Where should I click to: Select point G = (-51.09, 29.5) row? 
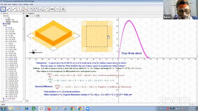(11, 79)
